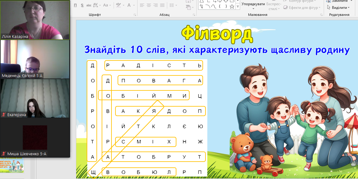Select Меденець Євгеній 5 А video tile
Viewport: 358px width, 179px height.
pyautogui.click(x=35, y=59)
